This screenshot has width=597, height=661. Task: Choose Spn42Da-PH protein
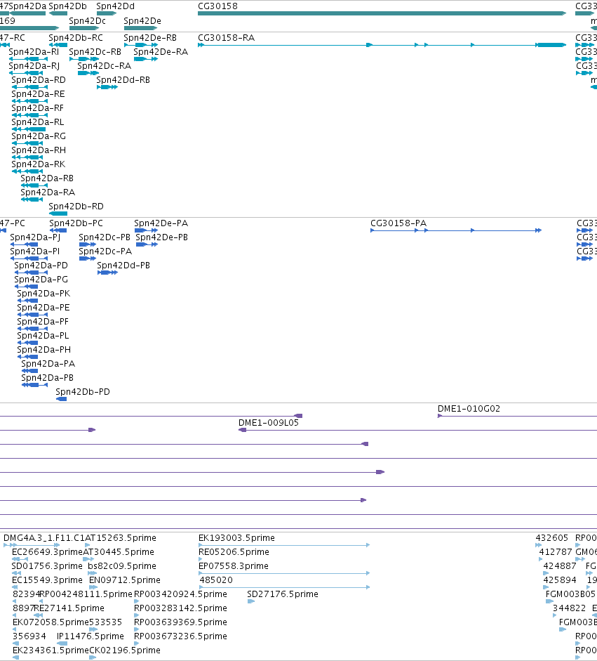pos(43,350)
